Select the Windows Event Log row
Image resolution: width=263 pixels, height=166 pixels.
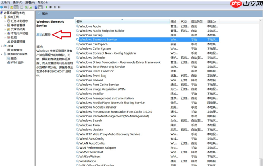tap(147, 76)
